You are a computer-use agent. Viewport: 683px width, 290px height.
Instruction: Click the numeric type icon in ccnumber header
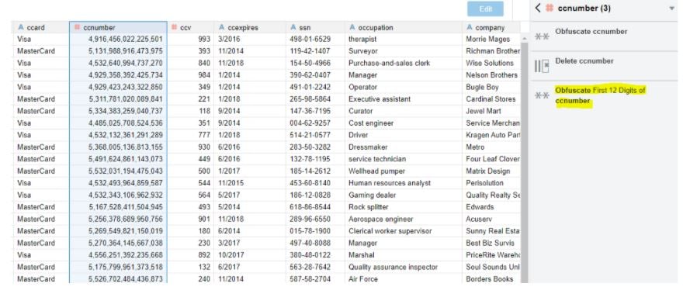coord(77,27)
